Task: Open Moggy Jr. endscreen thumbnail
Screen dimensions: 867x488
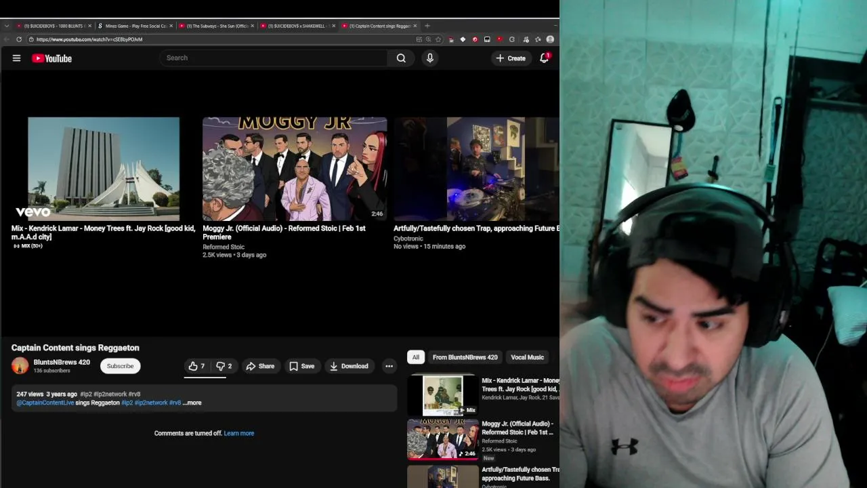Action: point(295,169)
